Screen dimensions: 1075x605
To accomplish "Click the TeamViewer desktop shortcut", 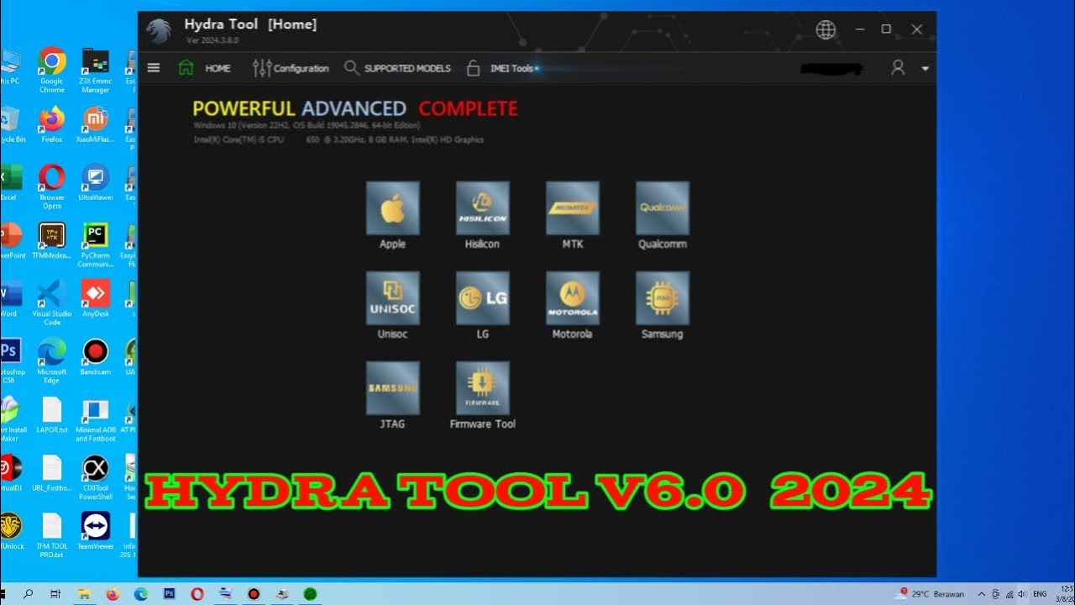I will click(x=95, y=531).
